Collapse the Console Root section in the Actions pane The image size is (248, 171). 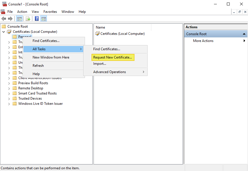click(x=244, y=34)
